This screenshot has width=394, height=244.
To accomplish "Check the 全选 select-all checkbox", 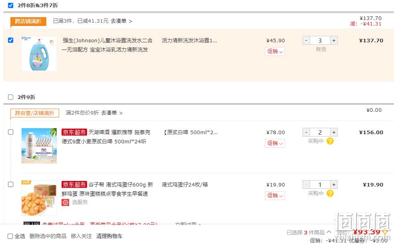I will [10, 236].
